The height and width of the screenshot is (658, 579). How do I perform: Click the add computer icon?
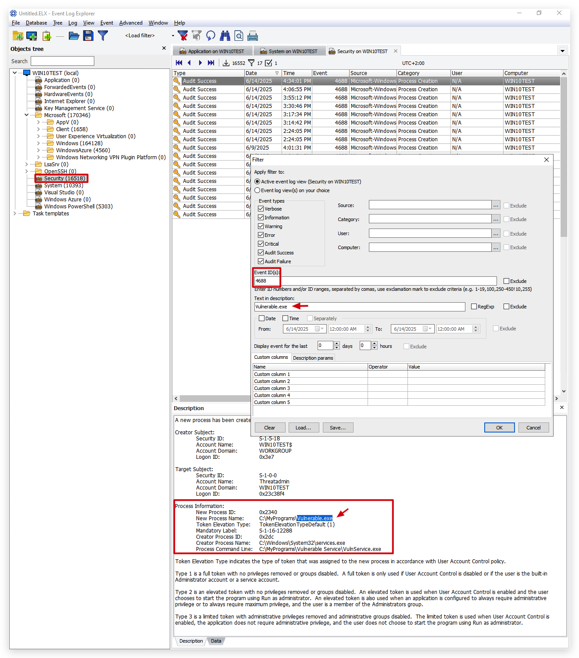(32, 36)
